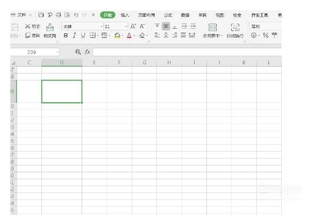Open the font size dropdown

click(x=126, y=26)
